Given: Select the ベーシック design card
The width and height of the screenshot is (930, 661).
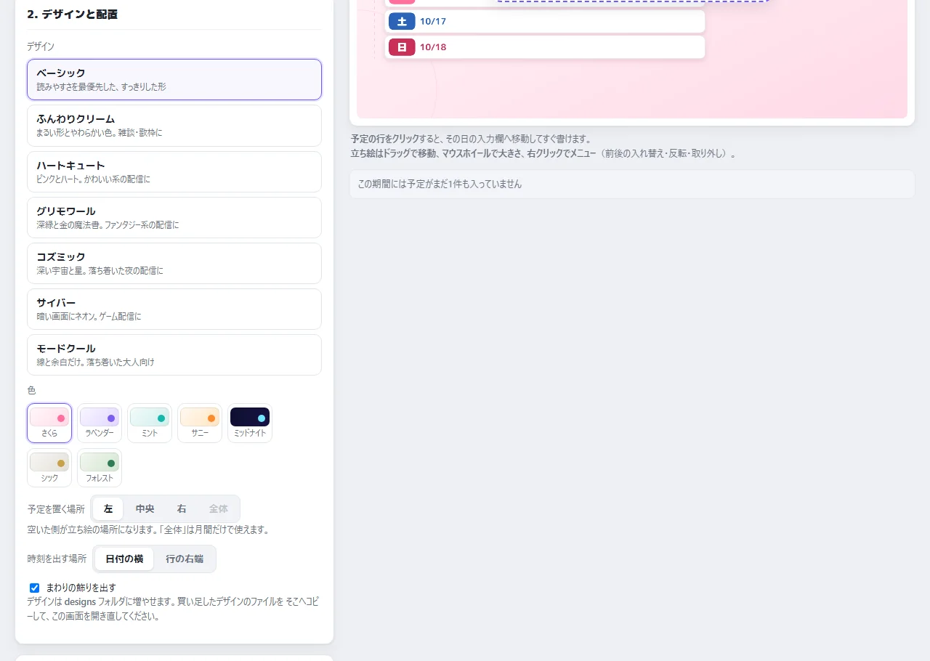Looking at the screenshot, I should click(174, 79).
